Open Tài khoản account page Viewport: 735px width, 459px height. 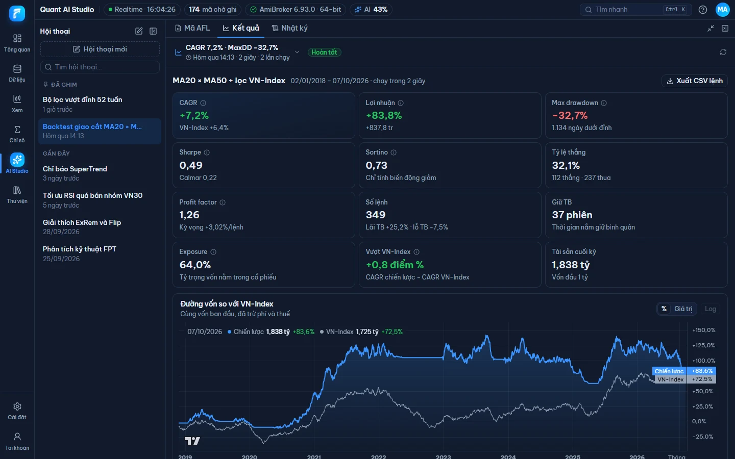(17, 441)
